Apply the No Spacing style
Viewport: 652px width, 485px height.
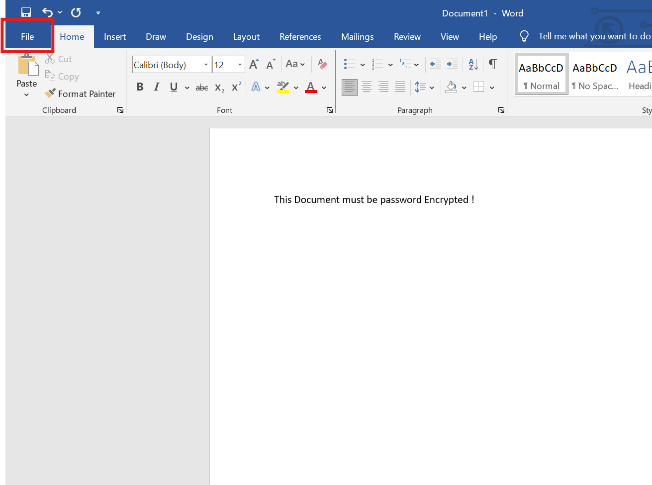[x=595, y=75]
